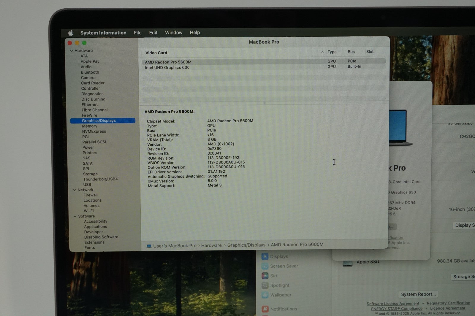
Task: Collapse the Hardware section
Action: pos(71,51)
